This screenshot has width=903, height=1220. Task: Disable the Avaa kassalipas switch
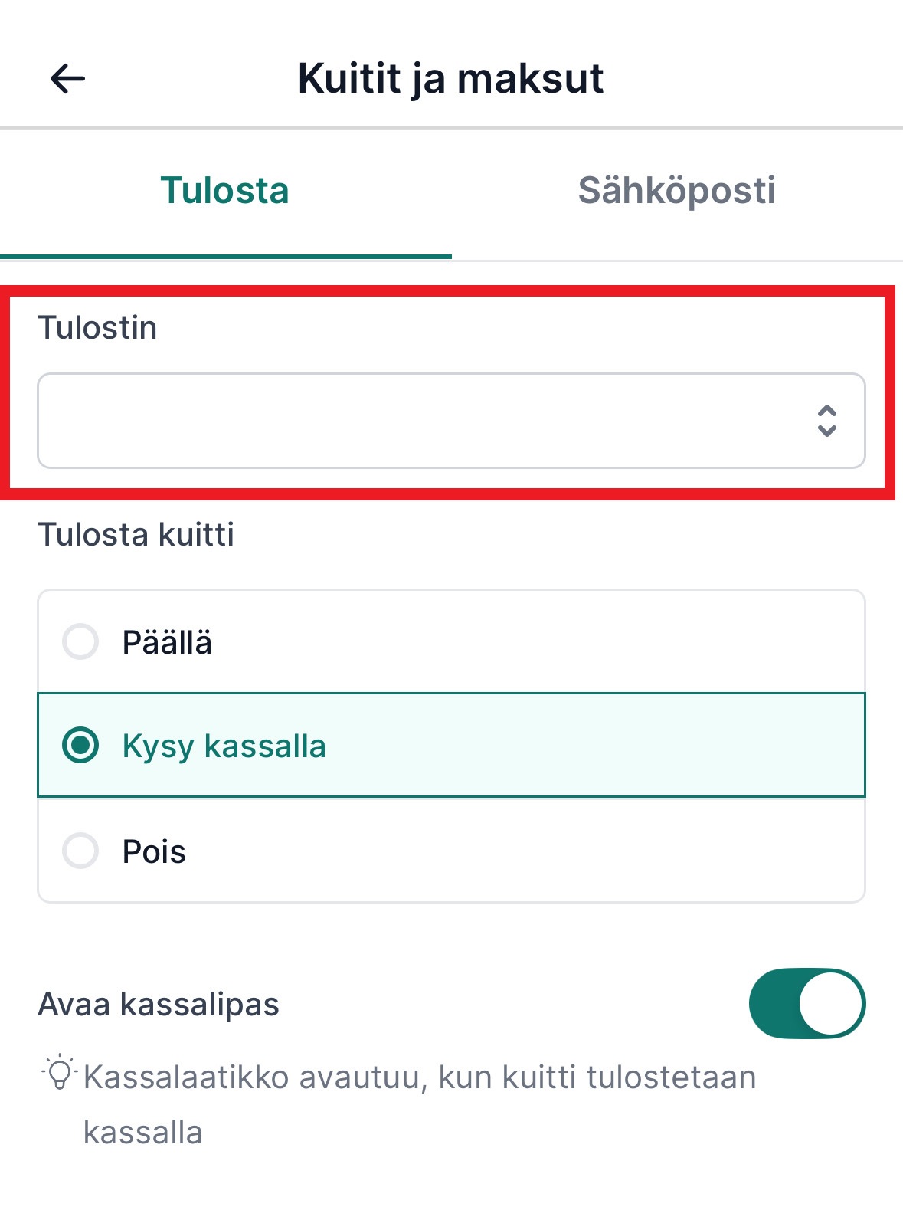click(806, 1004)
